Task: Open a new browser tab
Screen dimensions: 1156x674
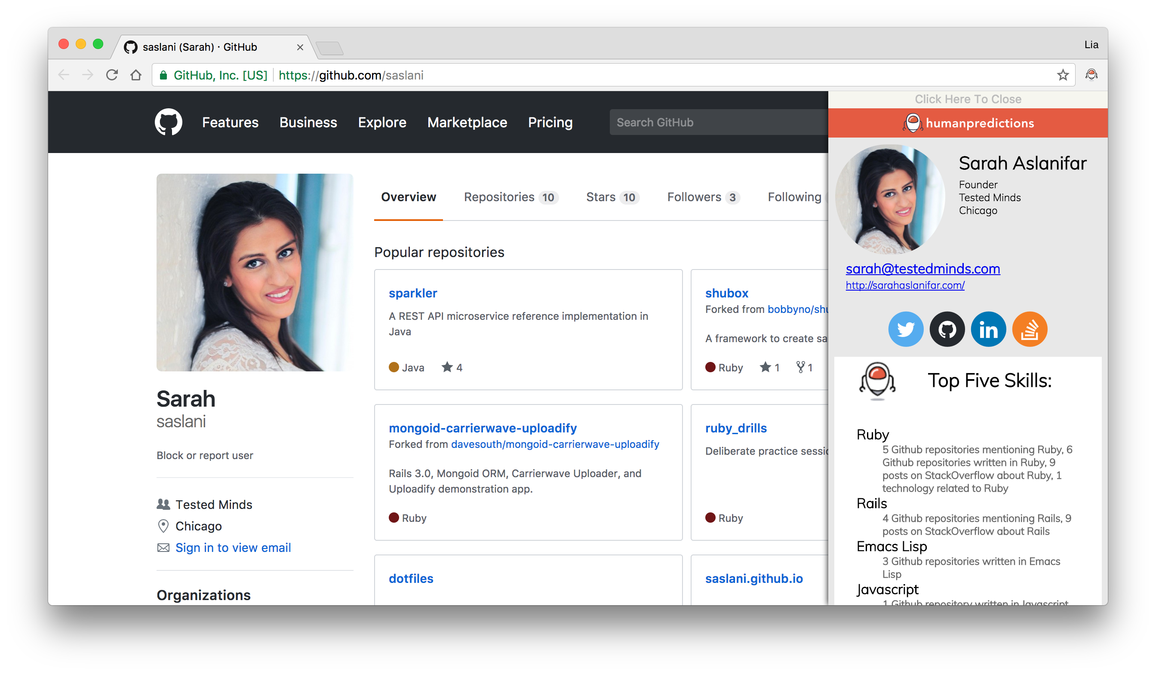Action: pyautogui.click(x=329, y=48)
